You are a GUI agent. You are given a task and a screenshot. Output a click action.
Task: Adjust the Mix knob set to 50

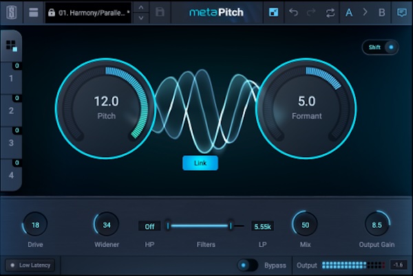[x=305, y=225]
